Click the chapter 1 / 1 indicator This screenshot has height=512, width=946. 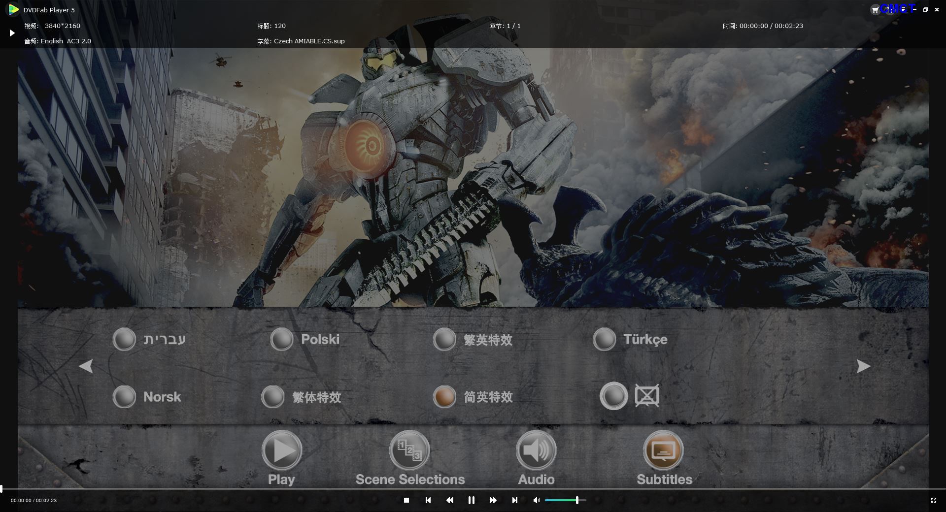505,26
